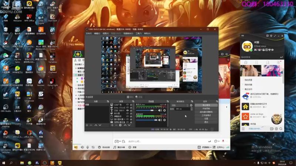Open the 文件(F) menu in OBS
The height and width of the screenshot is (166, 296).
point(89,34)
